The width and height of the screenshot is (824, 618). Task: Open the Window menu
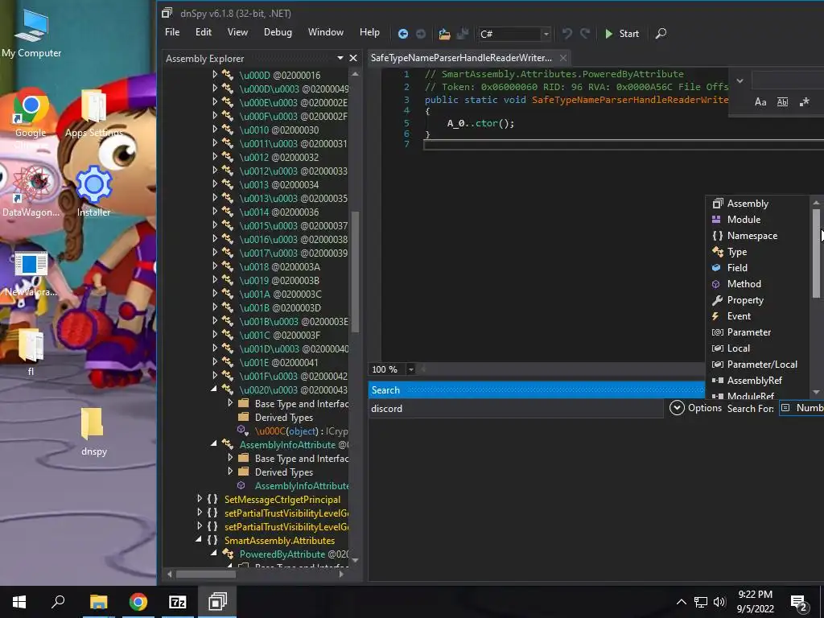pyautogui.click(x=326, y=32)
